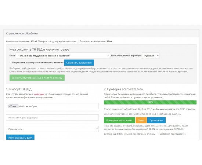Click 'Импортировать файл' button

[x=20, y=137]
